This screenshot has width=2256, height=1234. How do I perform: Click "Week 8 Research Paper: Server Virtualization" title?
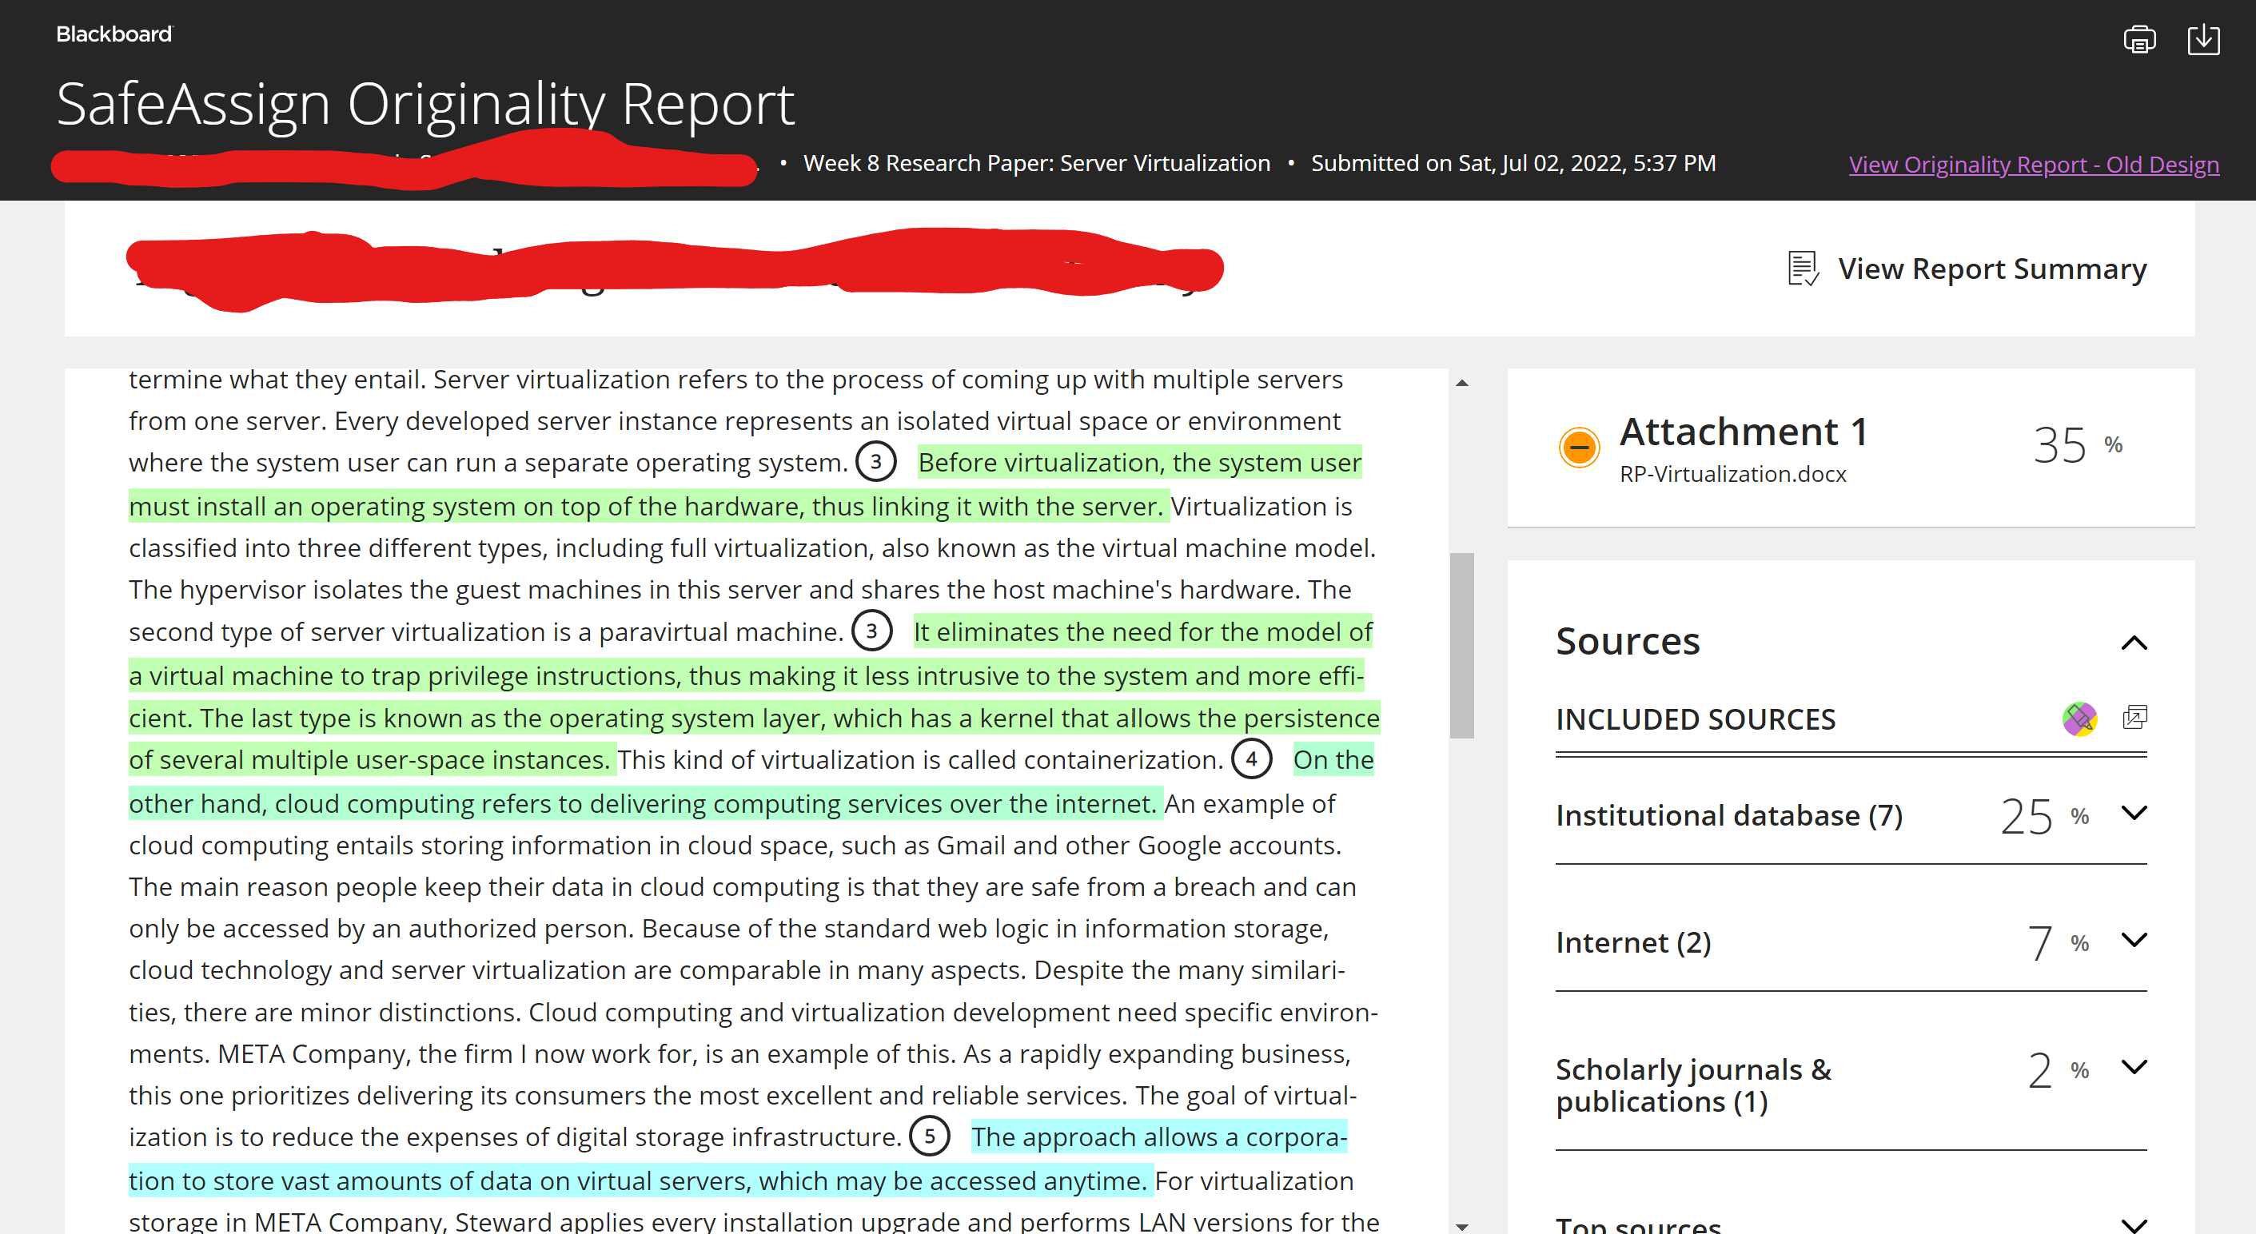tap(1036, 163)
